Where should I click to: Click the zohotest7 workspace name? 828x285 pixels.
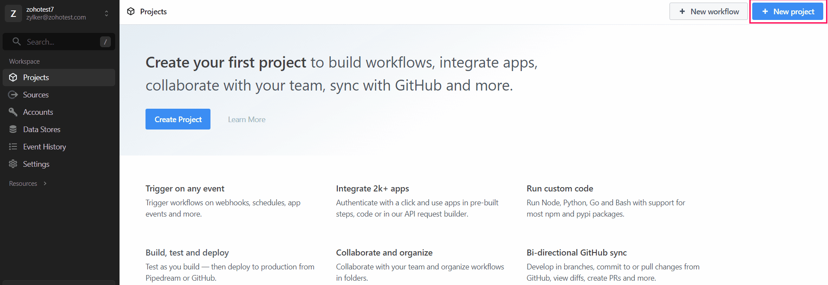[x=40, y=9]
